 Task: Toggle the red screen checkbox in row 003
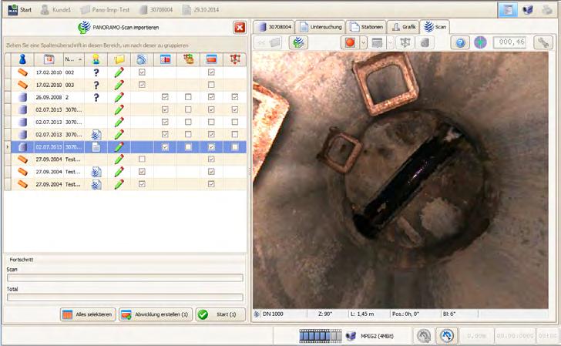pyautogui.click(x=211, y=85)
